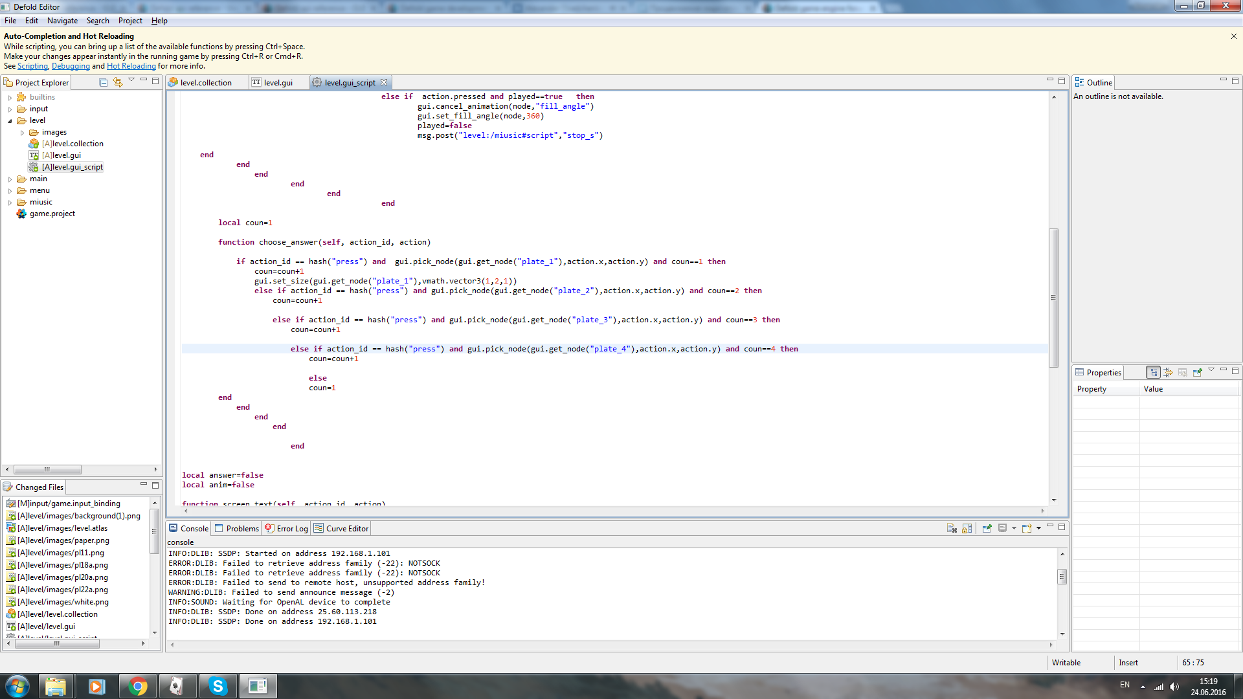This screenshot has height=699, width=1243.
Task: Launch Chrome from the taskbar
Action: point(137,686)
